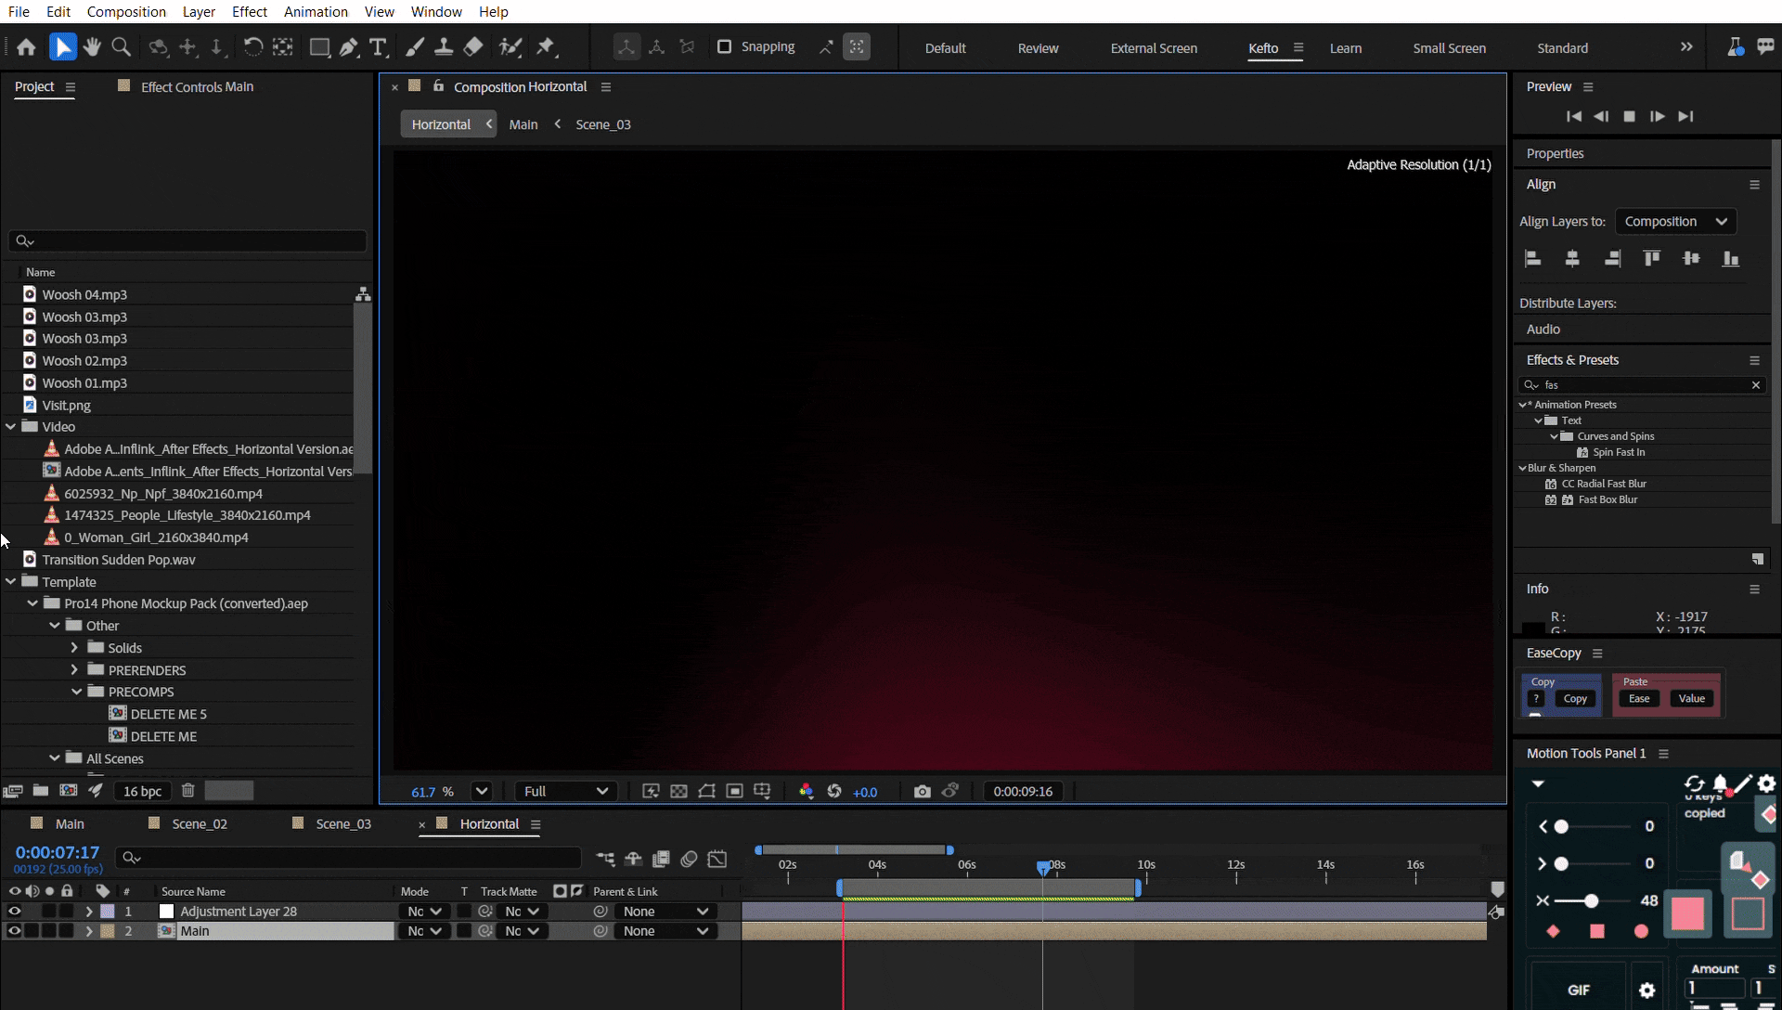
Task: Select the Horizontal Type tool
Action: (x=378, y=47)
